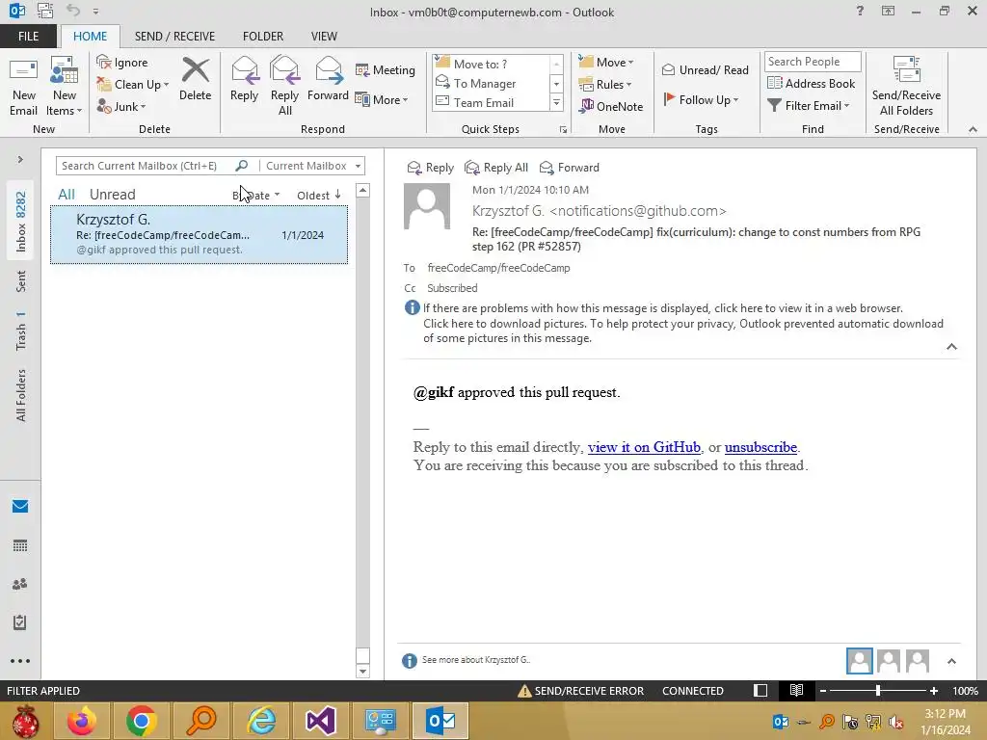Click zoom in plus on the zoom slider
Screen dimensions: 987x740
[x=933, y=691]
